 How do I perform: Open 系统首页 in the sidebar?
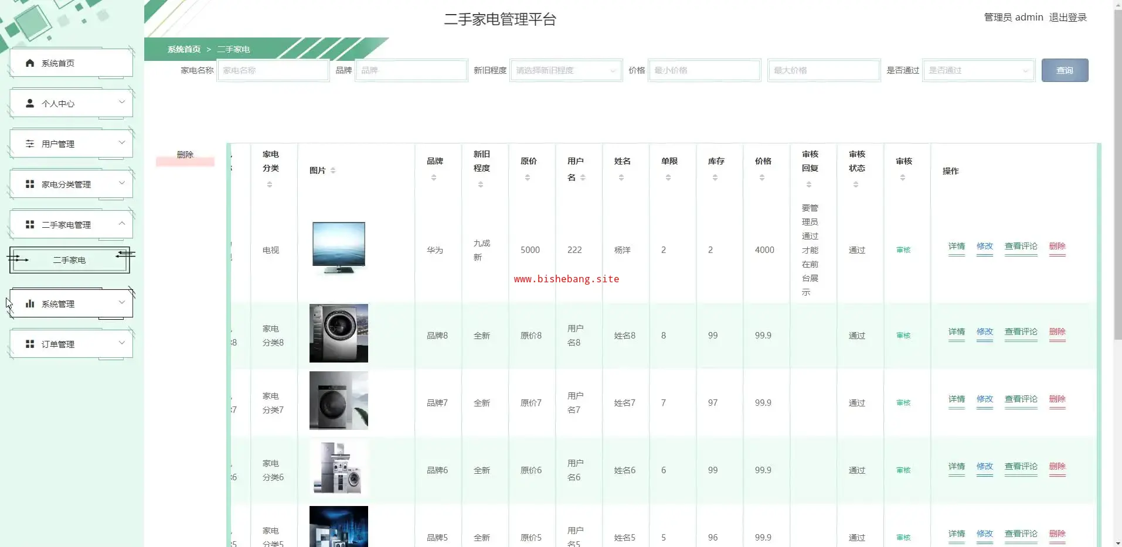[x=71, y=63]
